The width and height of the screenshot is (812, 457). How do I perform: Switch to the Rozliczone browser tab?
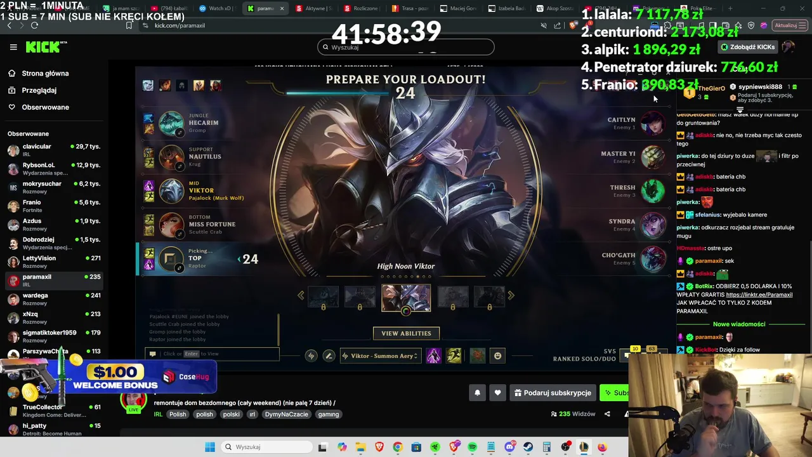click(361, 8)
